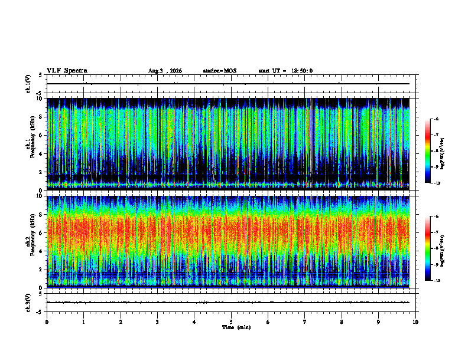This screenshot has height=361, width=468.
Task: Click the log(PSD) unit label beside ch.2 color bar
Action: (x=443, y=251)
